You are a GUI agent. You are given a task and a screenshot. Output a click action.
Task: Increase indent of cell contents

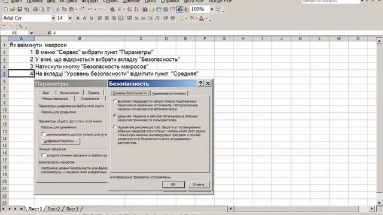(173, 19)
